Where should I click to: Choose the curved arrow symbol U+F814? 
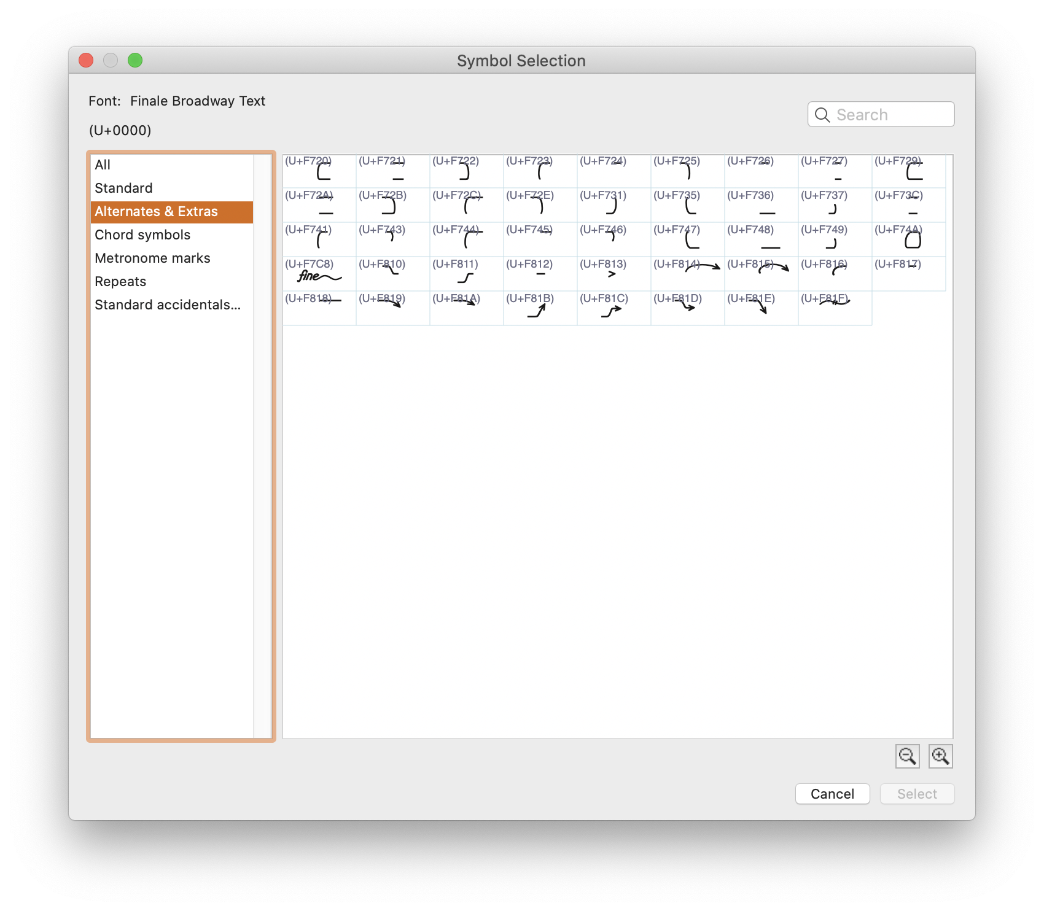[x=687, y=274]
